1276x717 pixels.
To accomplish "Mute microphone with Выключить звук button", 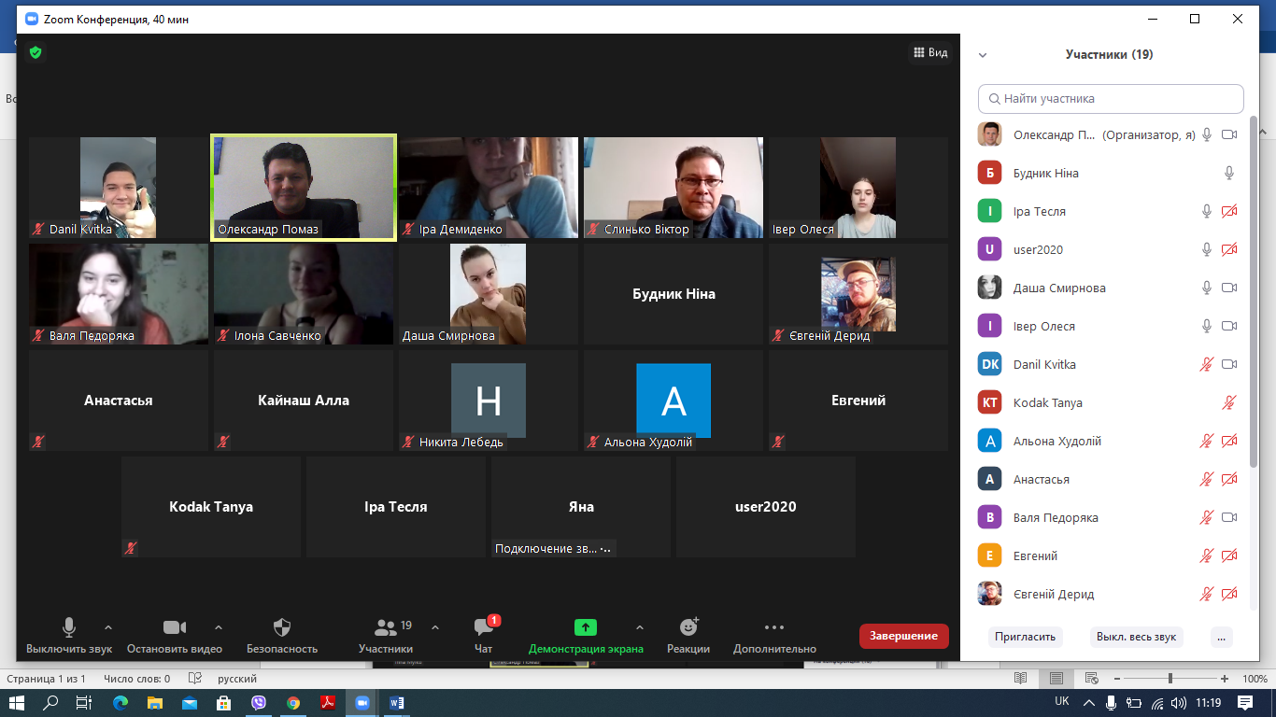I will click(x=69, y=636).
